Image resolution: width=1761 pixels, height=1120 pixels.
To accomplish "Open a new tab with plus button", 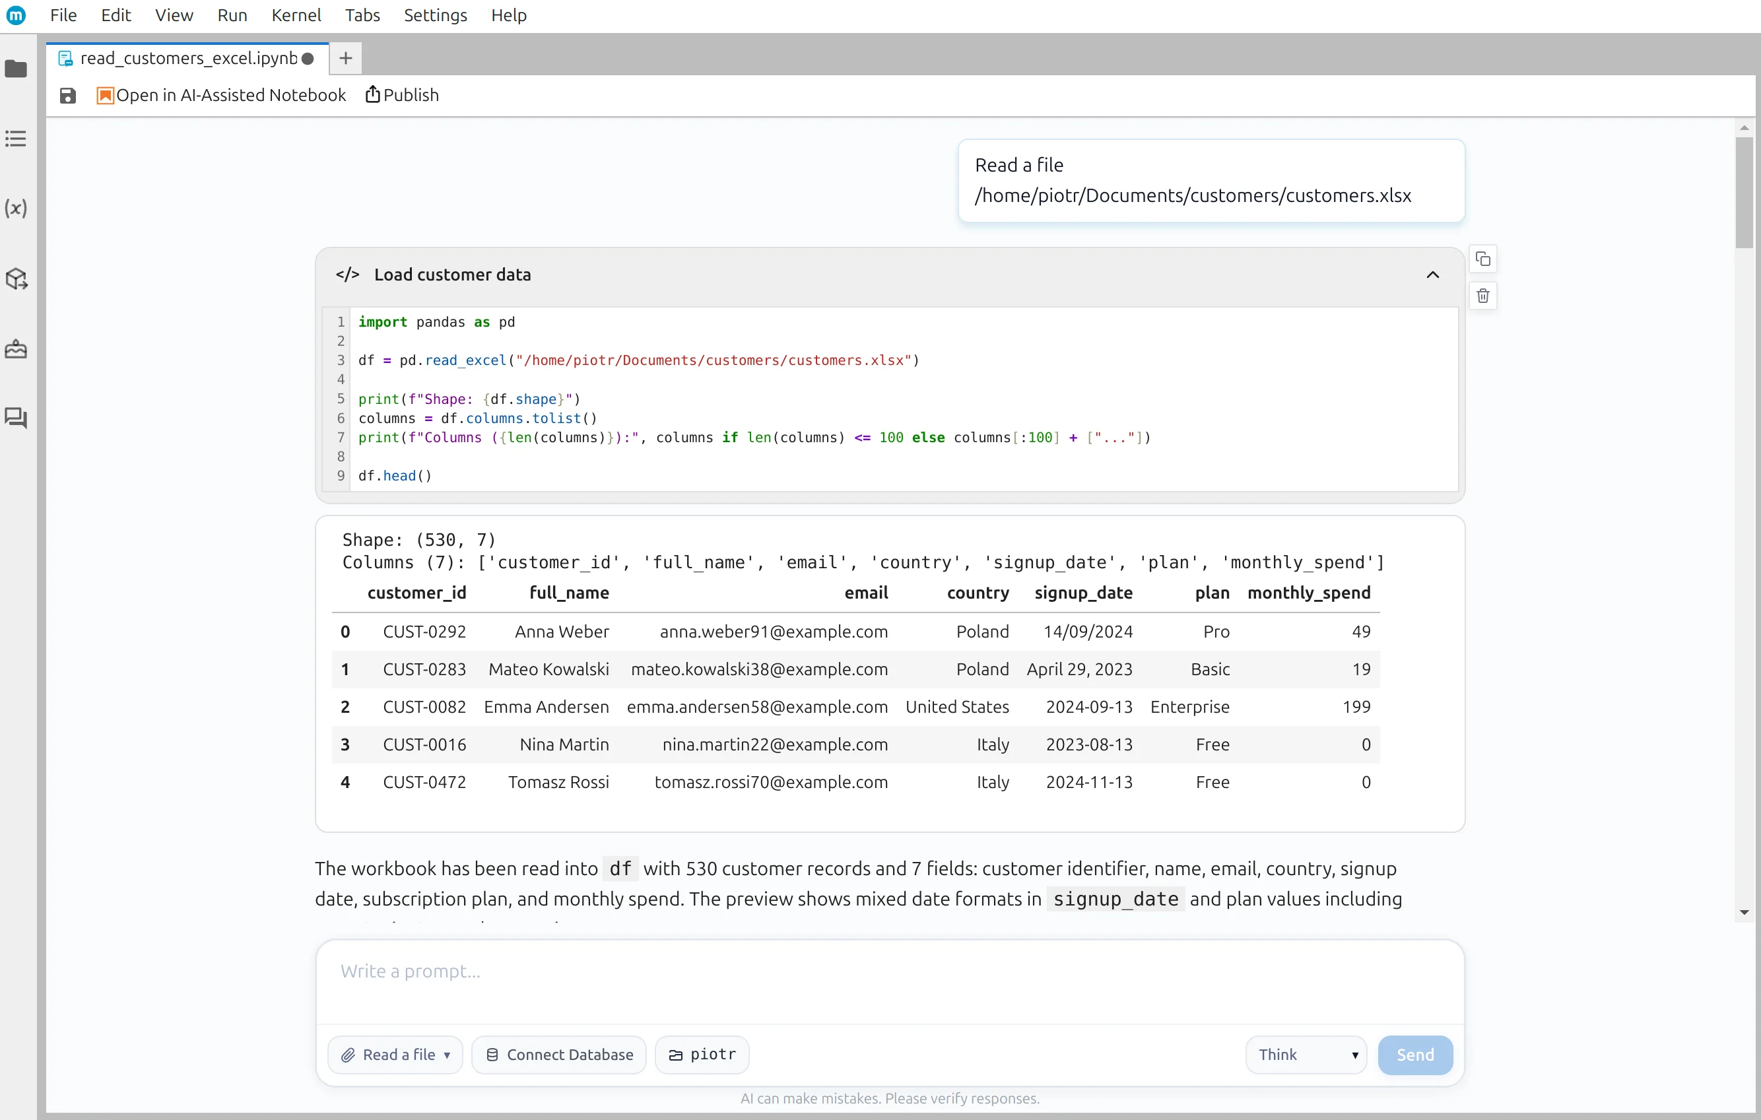I will click(x=346, y=59).
